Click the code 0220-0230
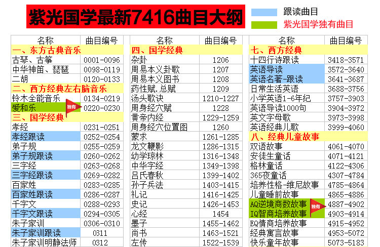This screenshot has height=247, width=380. (x=102, y=108)
